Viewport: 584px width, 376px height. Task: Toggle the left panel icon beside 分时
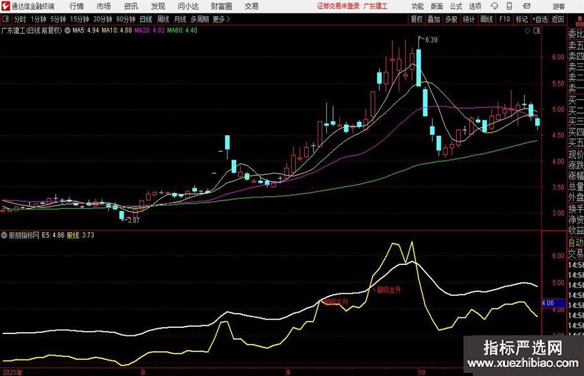coord(5,19)
